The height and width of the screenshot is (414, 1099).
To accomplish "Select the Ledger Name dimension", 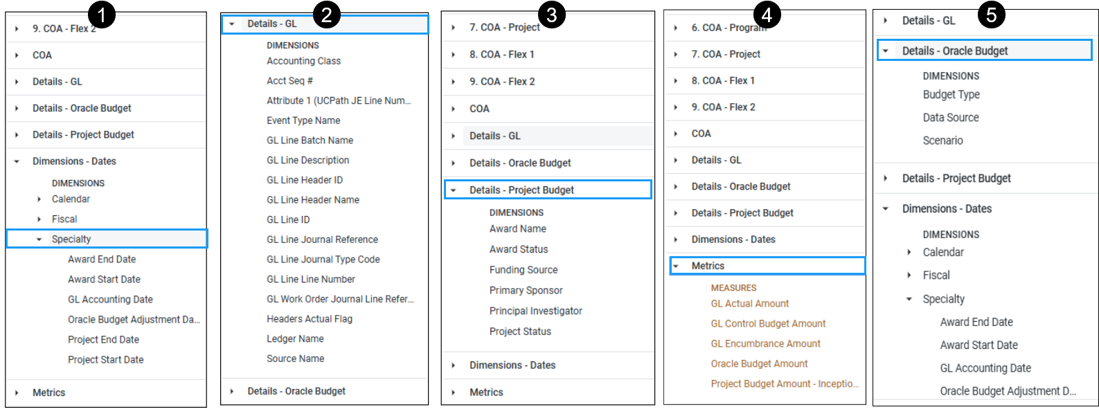I will (x=295, y=339).
